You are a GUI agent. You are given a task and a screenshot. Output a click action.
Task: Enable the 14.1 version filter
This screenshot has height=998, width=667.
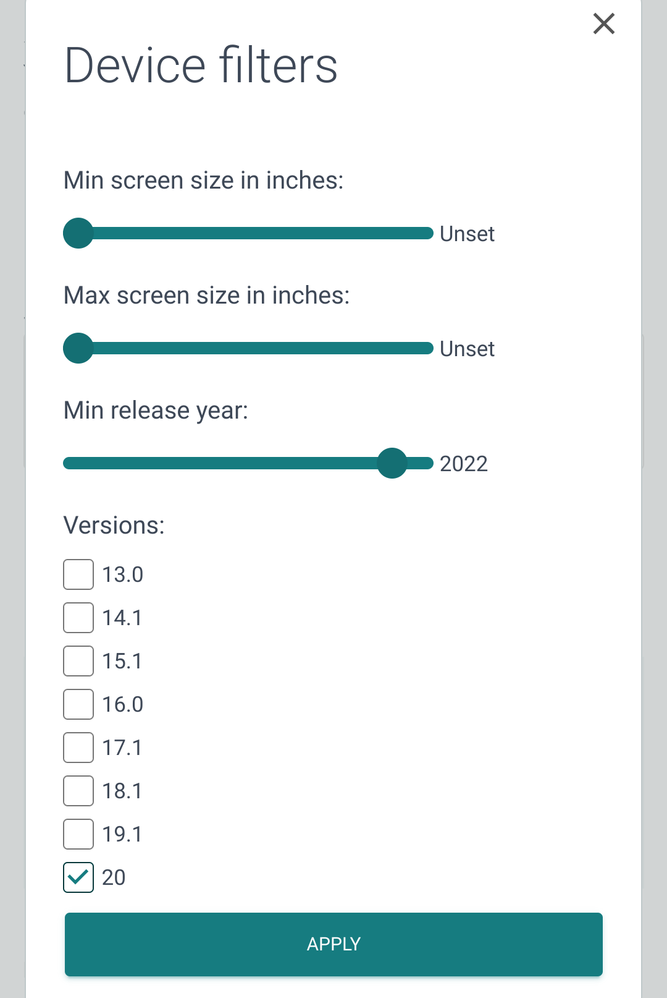tap(78, 618)
